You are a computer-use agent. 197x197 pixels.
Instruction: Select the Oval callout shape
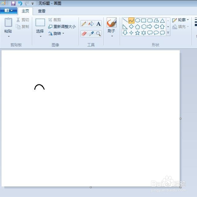tap(156, 33)
